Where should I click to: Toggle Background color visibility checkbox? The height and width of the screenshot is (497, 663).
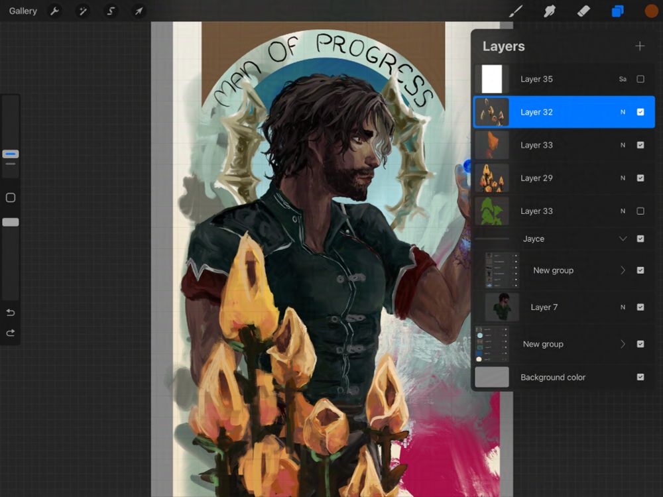(x=640, y=377)
